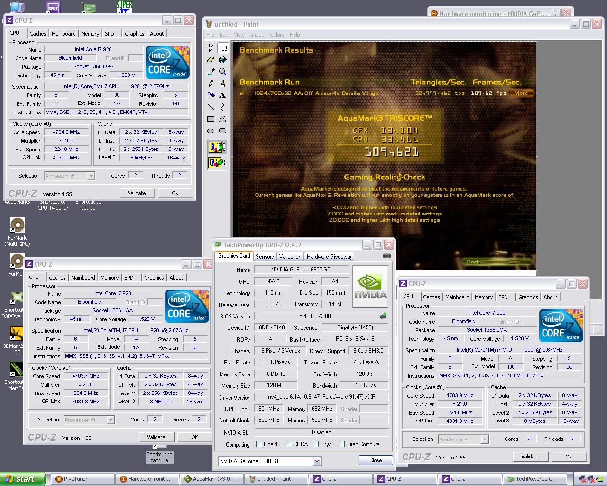Image resolution: width=607 pixels, height=486 pixels.
Task: Enable opaque selection option in Paint toolbox
Action: (217, 148)
